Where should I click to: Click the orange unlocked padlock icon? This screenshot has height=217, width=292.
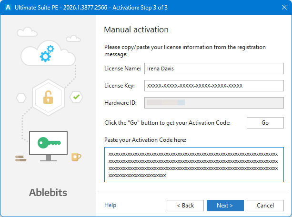(48, 97)
